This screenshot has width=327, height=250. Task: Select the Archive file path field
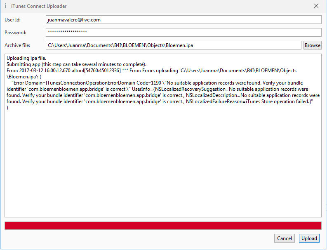[174, 45]
